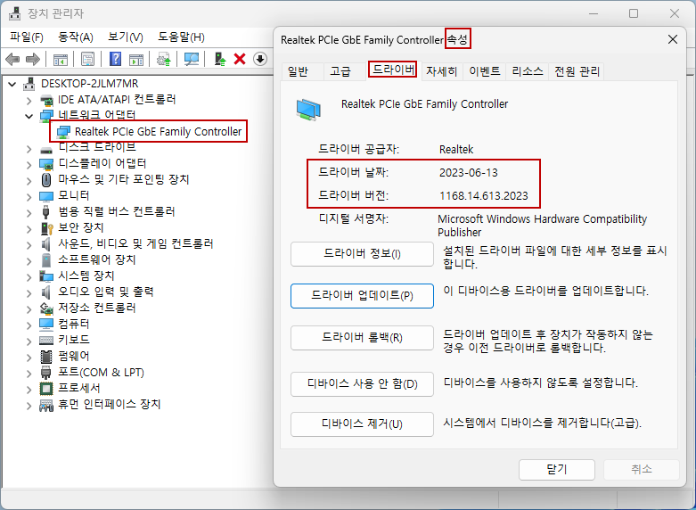Screen dimensions: 696x510
Task: Switch to the 자세히 tab
Action: point(441,71)
